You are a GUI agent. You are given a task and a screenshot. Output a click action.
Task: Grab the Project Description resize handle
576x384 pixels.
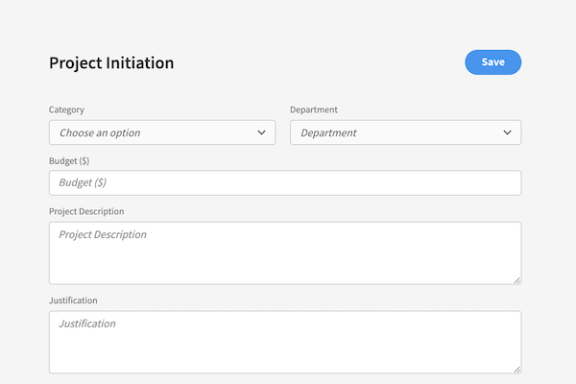point(516,279)
